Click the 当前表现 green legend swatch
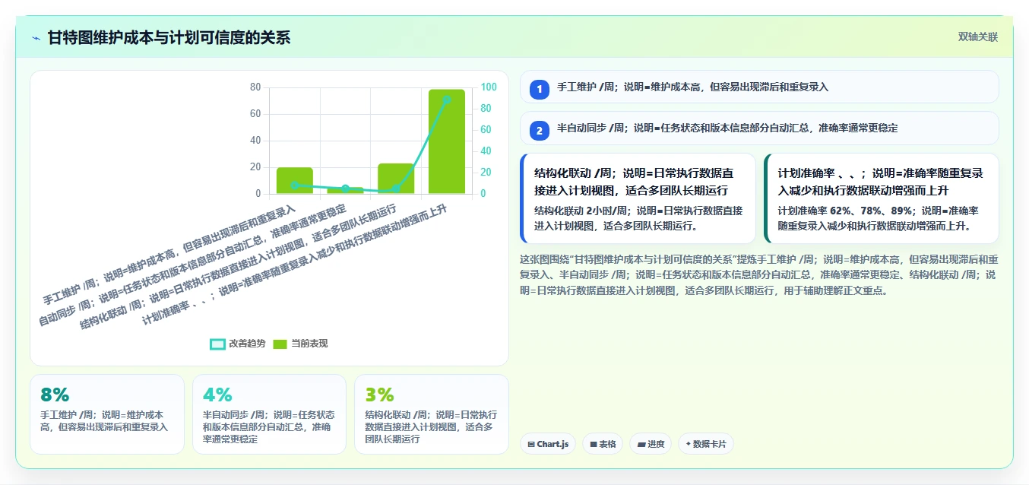1029x485 pixels. click(x=280, y=344)
